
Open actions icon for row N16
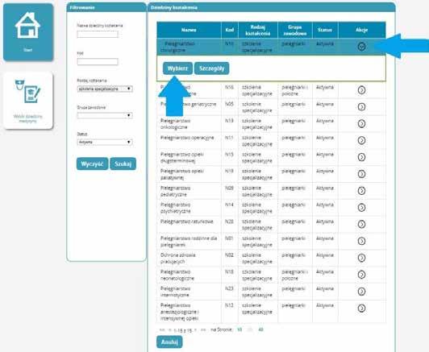pos(361,90)
